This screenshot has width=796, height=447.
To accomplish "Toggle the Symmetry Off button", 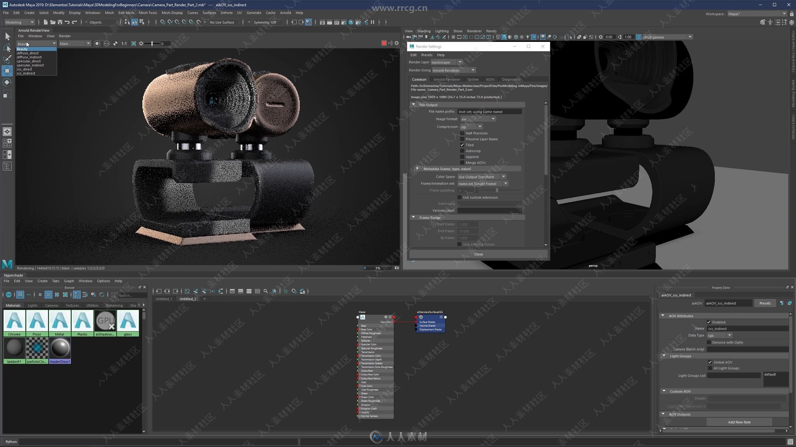I will (266, 22).
